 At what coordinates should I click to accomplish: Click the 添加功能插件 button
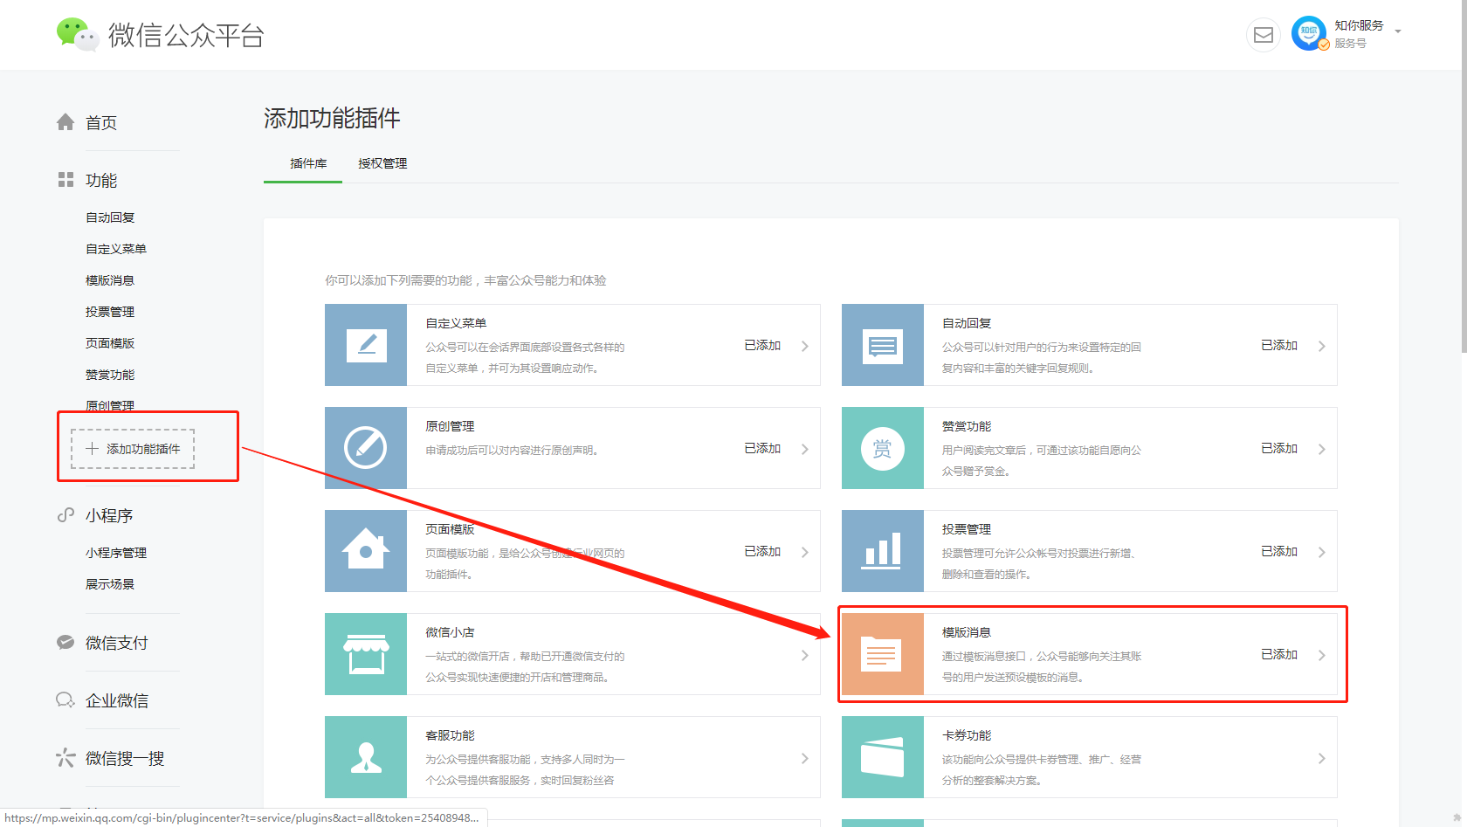tap(133, 449)
